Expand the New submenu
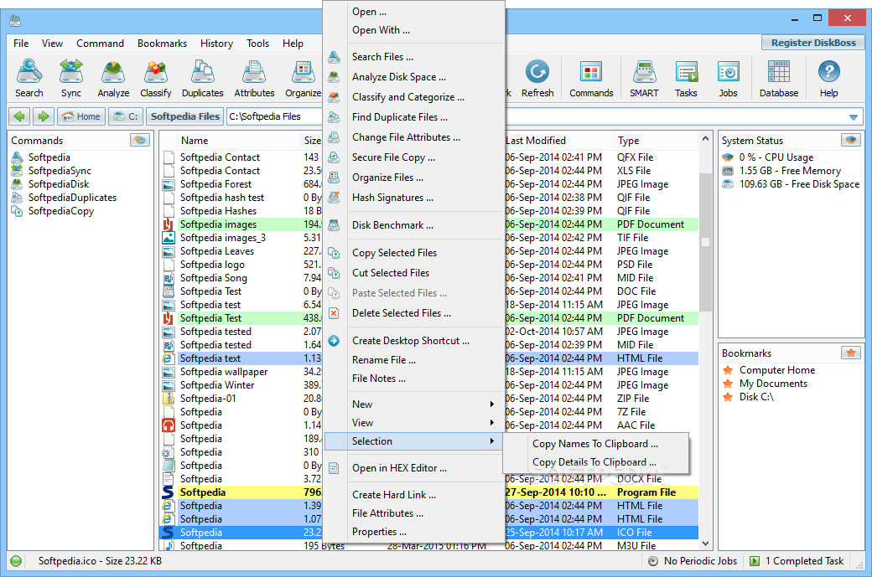Image resolution: width=872 pixels, height=577 pixels. tap(413, 404)
